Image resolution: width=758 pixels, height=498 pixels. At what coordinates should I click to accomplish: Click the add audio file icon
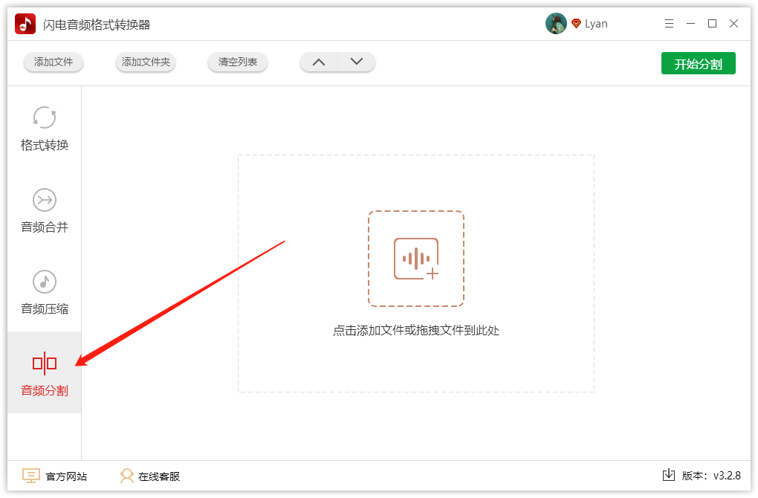[x=416, y=259]
